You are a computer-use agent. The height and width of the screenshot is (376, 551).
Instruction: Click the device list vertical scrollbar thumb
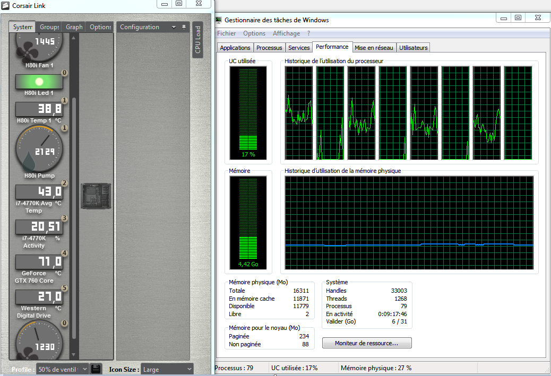(74, 217)
